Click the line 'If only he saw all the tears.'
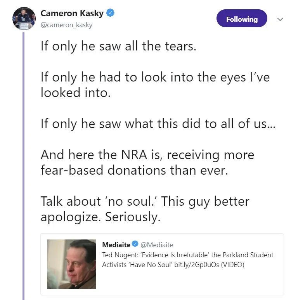The width and height of the screenshot is (291, 300). pos(118,47)
